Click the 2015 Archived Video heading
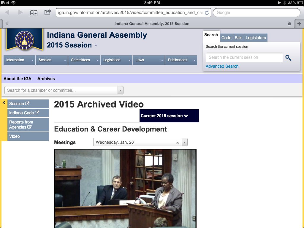 pos(99,104)
